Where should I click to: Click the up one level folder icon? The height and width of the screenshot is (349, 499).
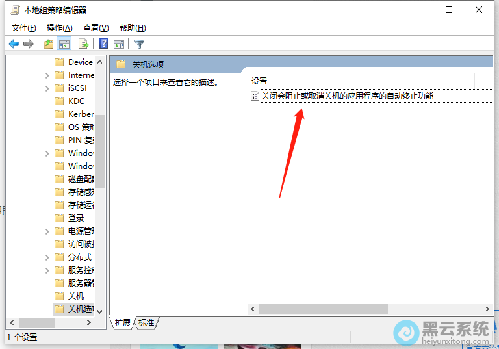[x=49, y=44]
